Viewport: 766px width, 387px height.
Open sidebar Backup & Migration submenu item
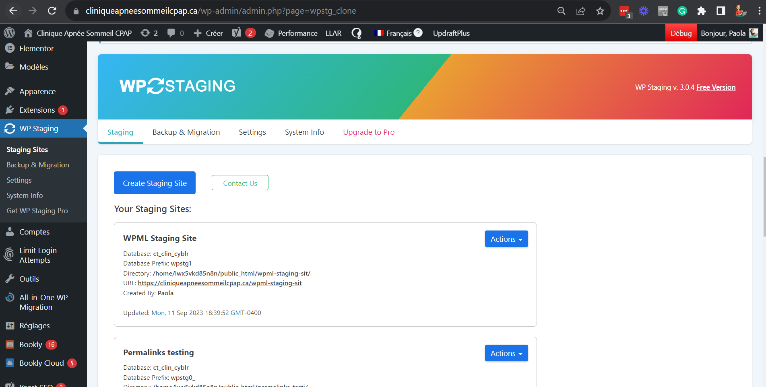click(x=38, y=165)
